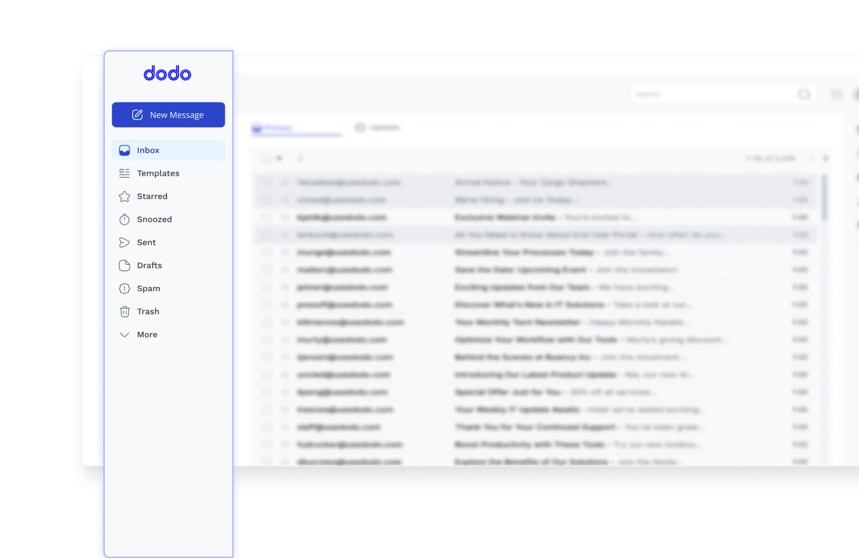Screen dimensions: 859x558
Task: Go to next page of emails
Action: [x=825, y=159]
